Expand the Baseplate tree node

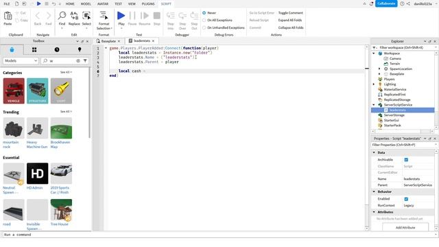pos(379,74)
